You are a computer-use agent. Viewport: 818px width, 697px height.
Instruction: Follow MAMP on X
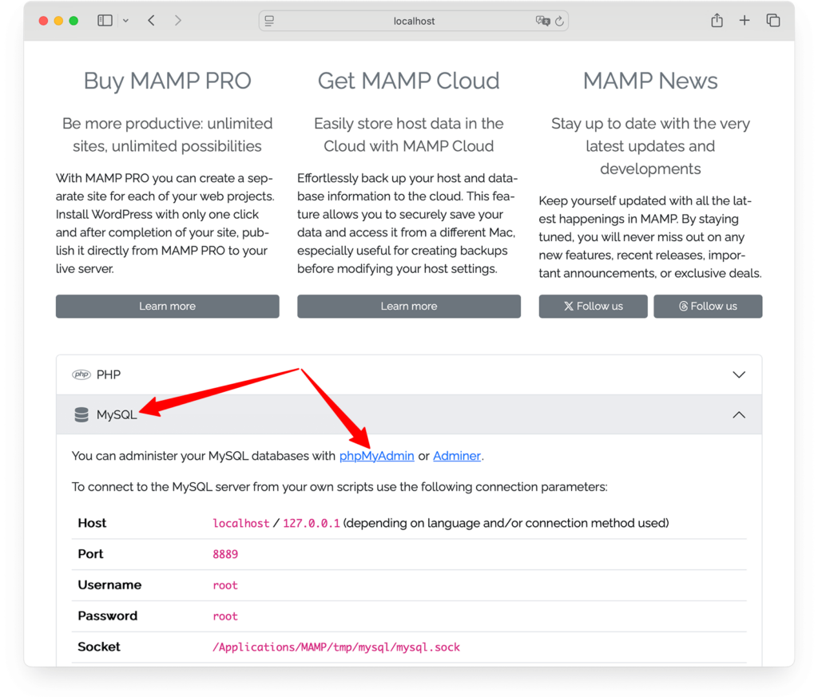pyautogui.click(x=594, y=306)
